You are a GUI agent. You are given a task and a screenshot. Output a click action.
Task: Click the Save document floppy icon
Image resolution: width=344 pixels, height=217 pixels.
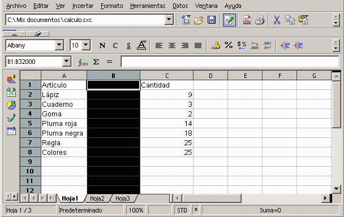[x=212, y=20]
